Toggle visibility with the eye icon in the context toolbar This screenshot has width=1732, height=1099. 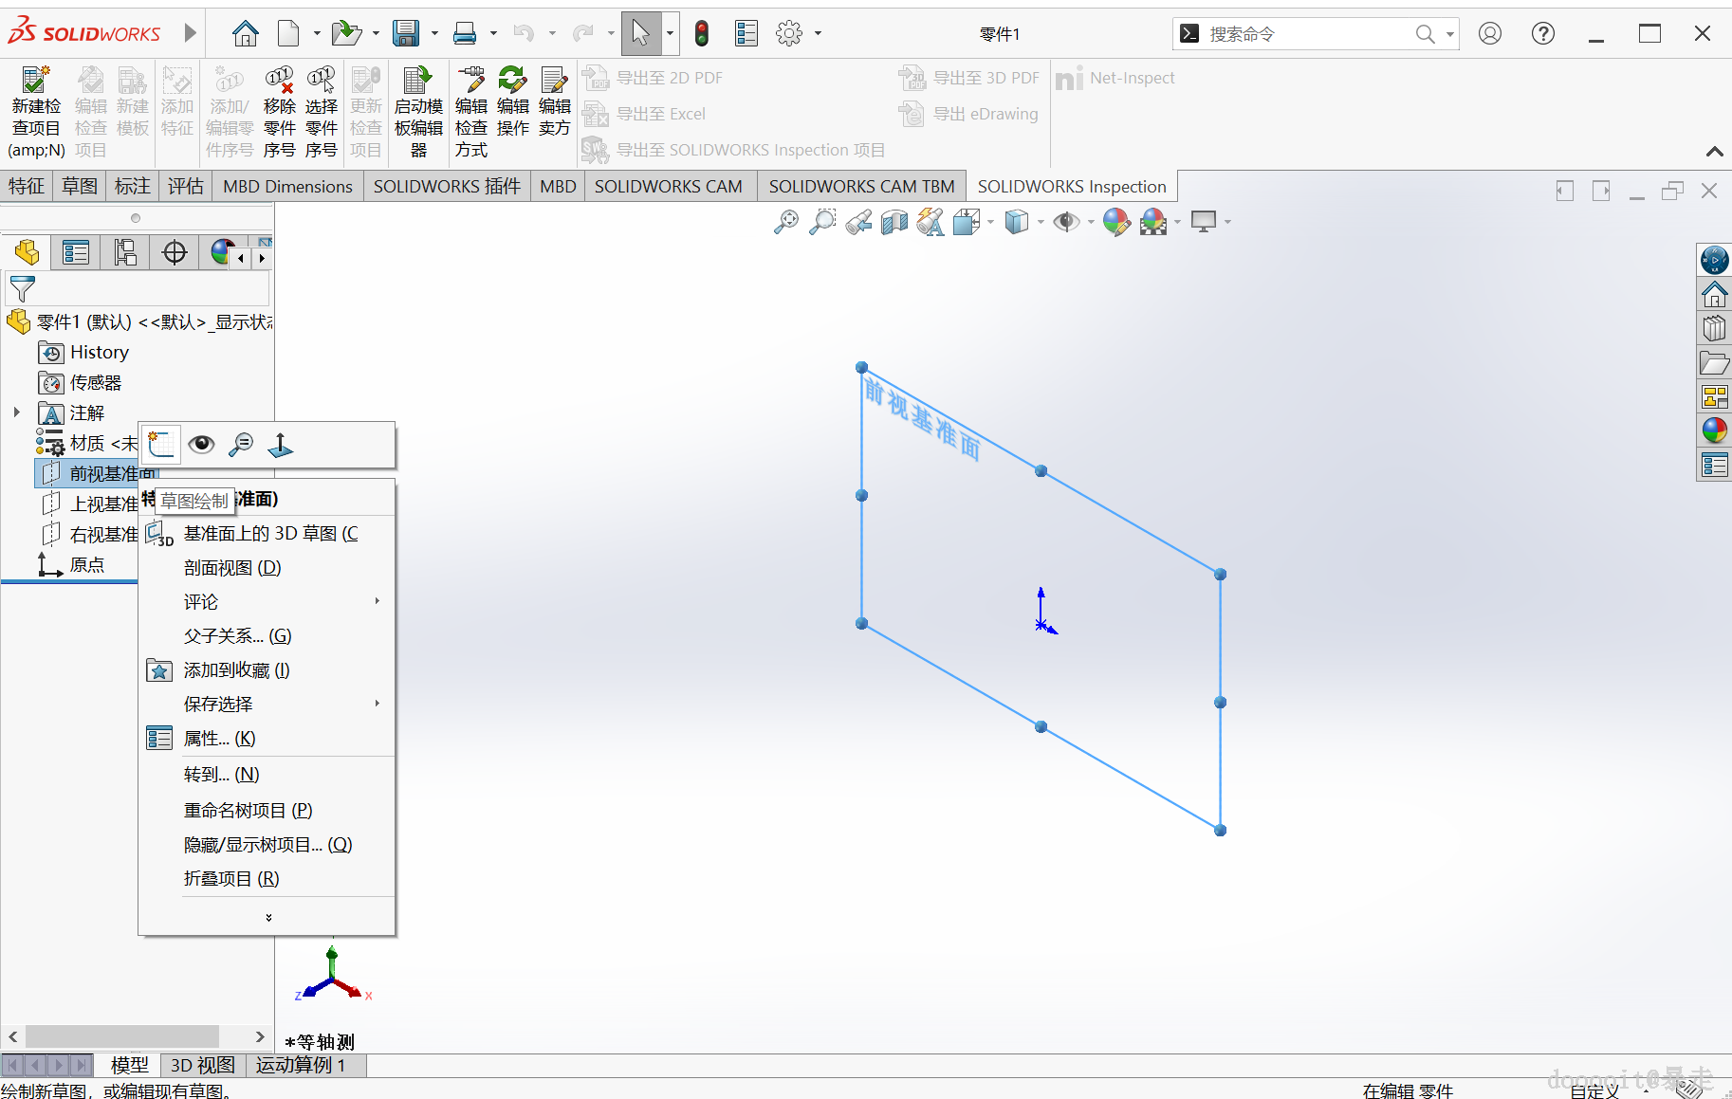pyautogui.click(x=201, y=444)
